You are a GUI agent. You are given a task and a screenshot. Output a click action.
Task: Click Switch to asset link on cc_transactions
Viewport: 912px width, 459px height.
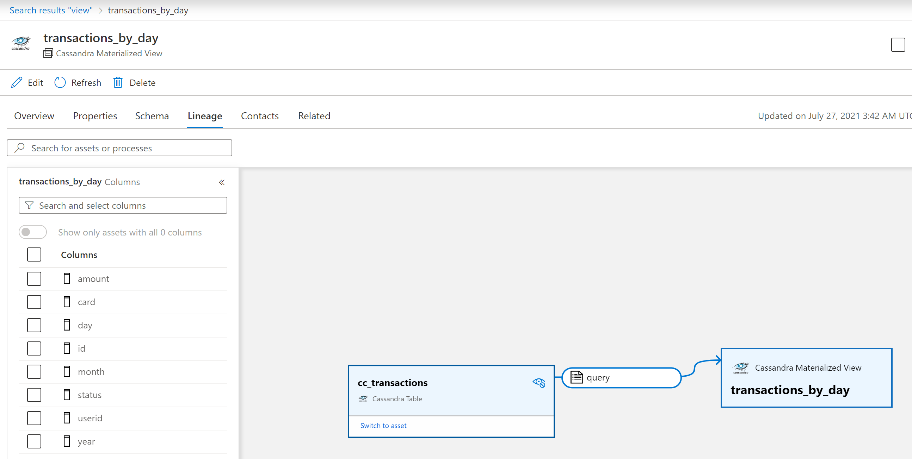[384, 426]
